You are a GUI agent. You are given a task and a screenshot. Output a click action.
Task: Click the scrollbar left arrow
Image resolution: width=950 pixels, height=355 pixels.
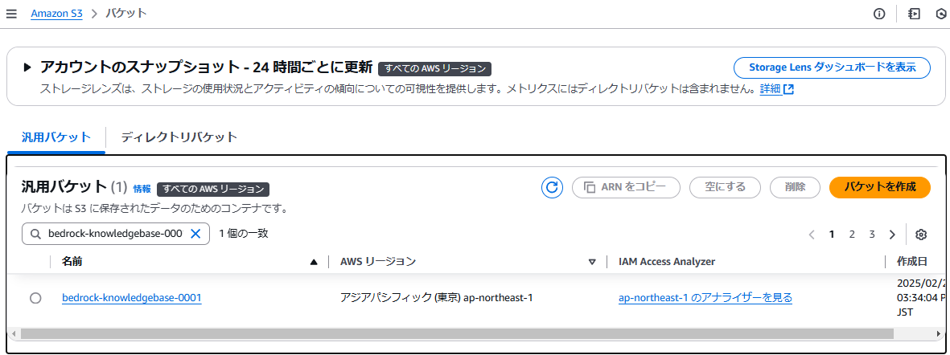click(x=14, y=334)
